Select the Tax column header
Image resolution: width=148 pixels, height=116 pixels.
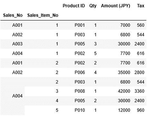[x=141, y=6]
